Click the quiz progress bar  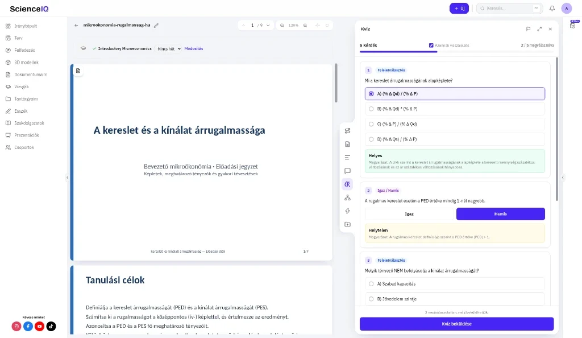click(456, 52)
